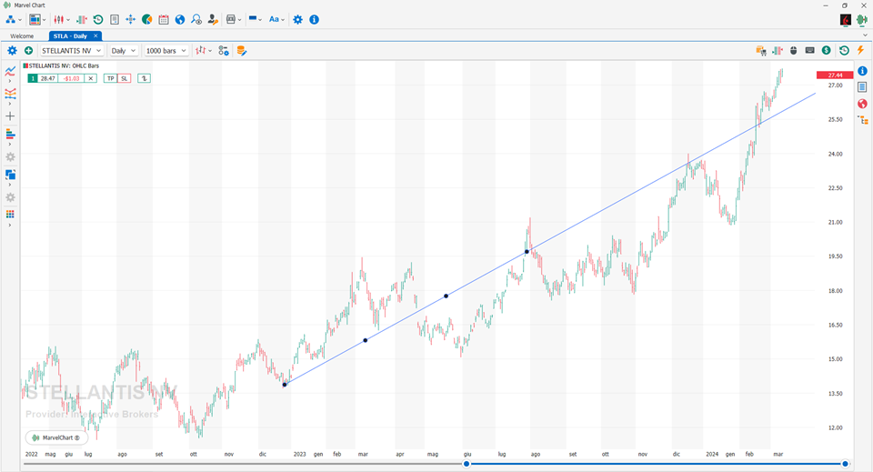Click the shopping cart order icon

coord(761,51)
